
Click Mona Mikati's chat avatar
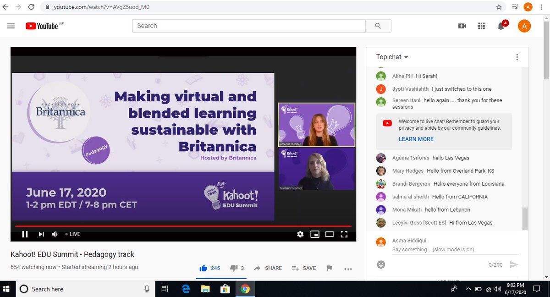(381, 210)
